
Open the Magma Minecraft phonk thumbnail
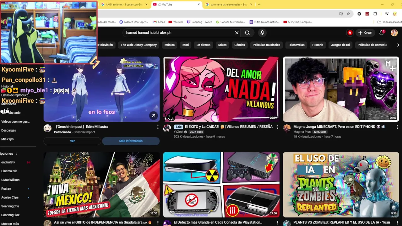click(x=341, y=89)
